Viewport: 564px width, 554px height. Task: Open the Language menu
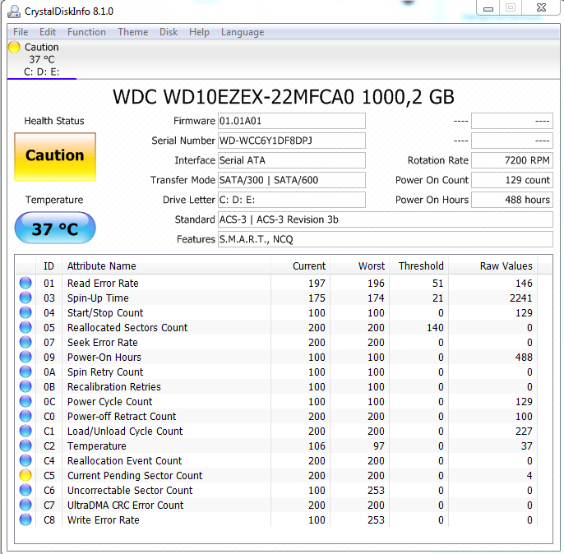pos(243,32)
